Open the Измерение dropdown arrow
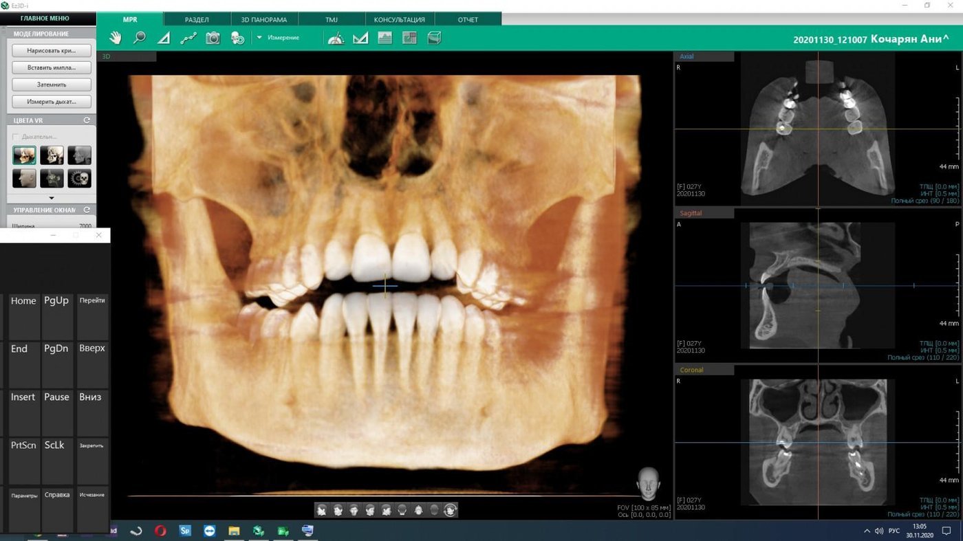The width and height of the screenshot is (963, 541). [x=259, y=38]
